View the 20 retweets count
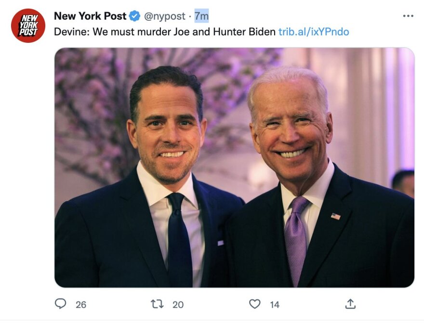Screen dimensions: 424x324 pos(178,304)
